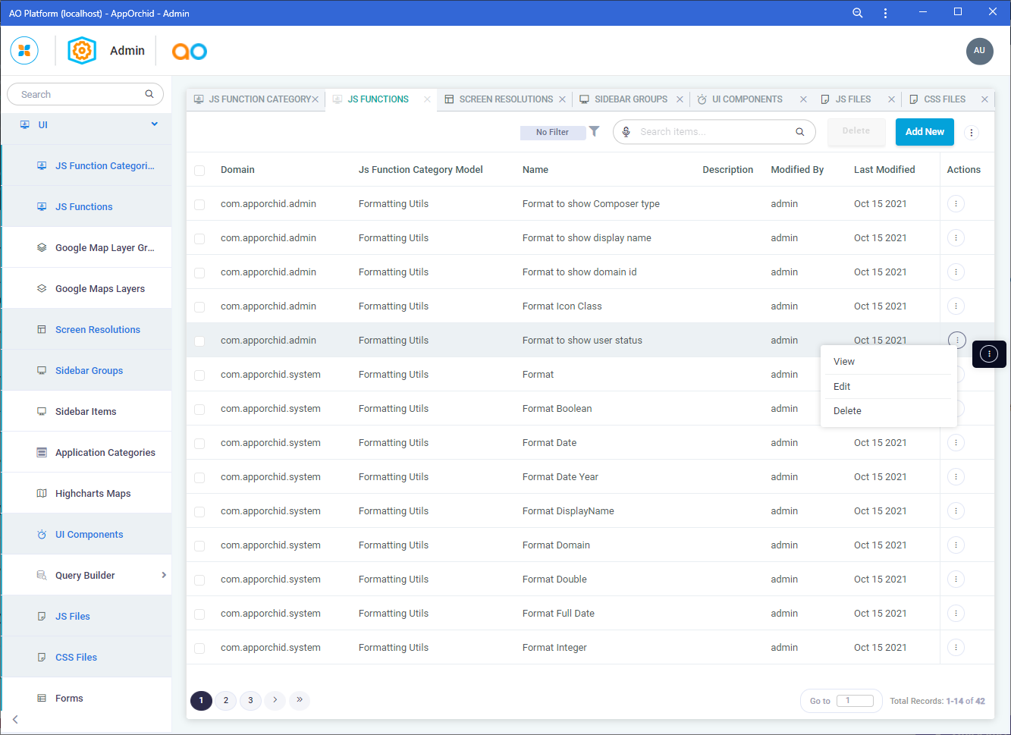Click the zoom icon in title bar
This screenshot has height=735, width=1011.
click(x=858, y=13)
